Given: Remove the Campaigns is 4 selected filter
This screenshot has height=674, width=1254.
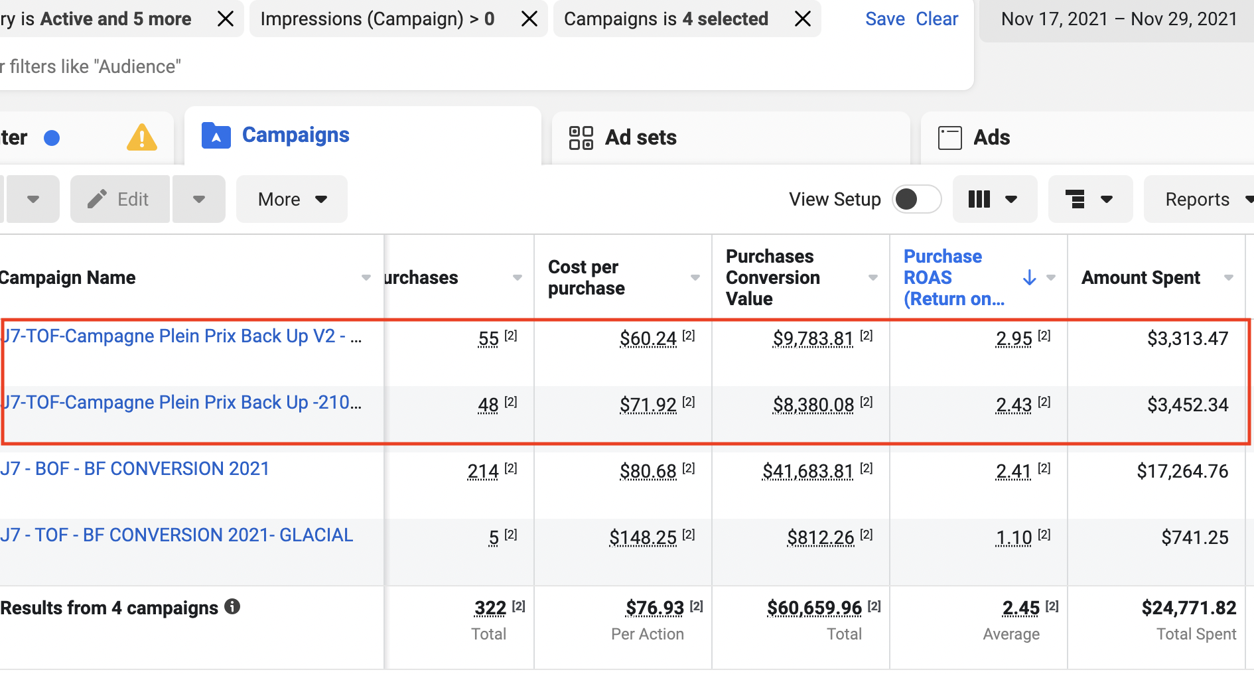Looking at the screenshot, I should click(x=802, y=19).
